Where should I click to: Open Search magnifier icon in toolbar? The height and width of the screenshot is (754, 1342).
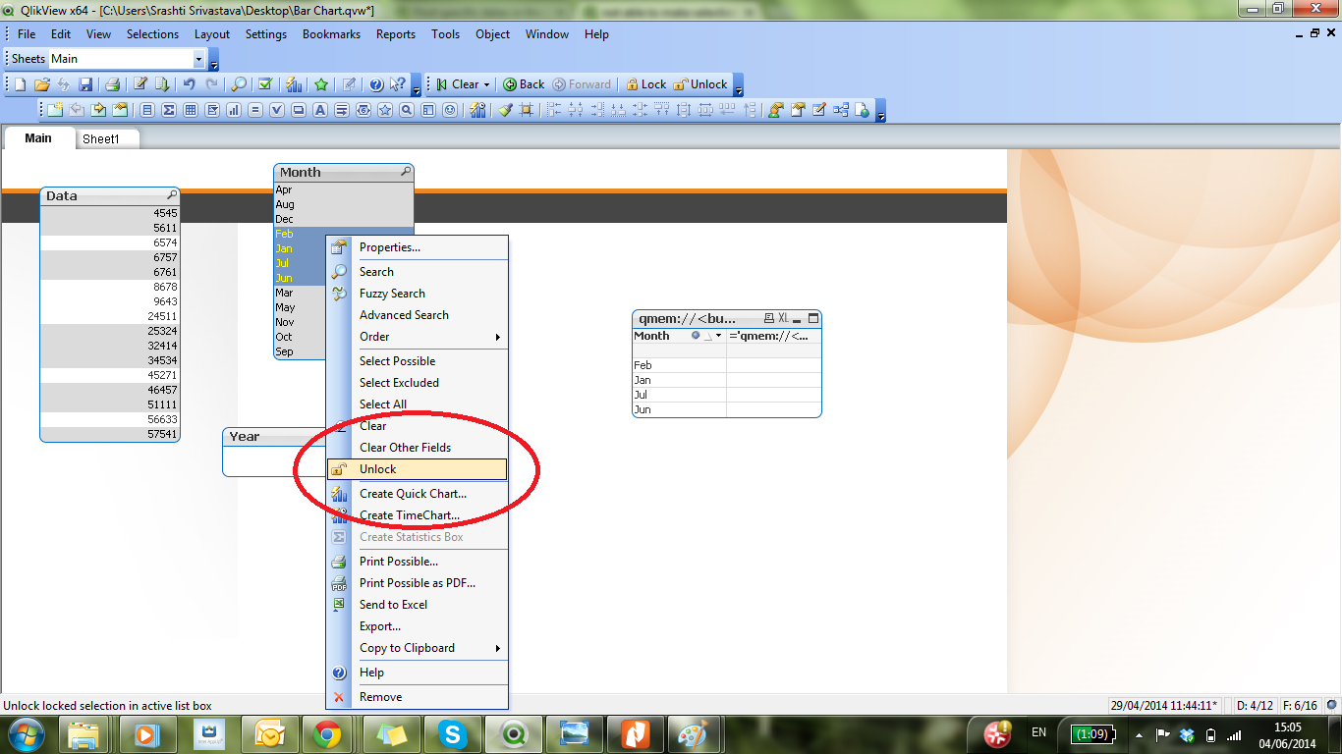coord(239,84)
